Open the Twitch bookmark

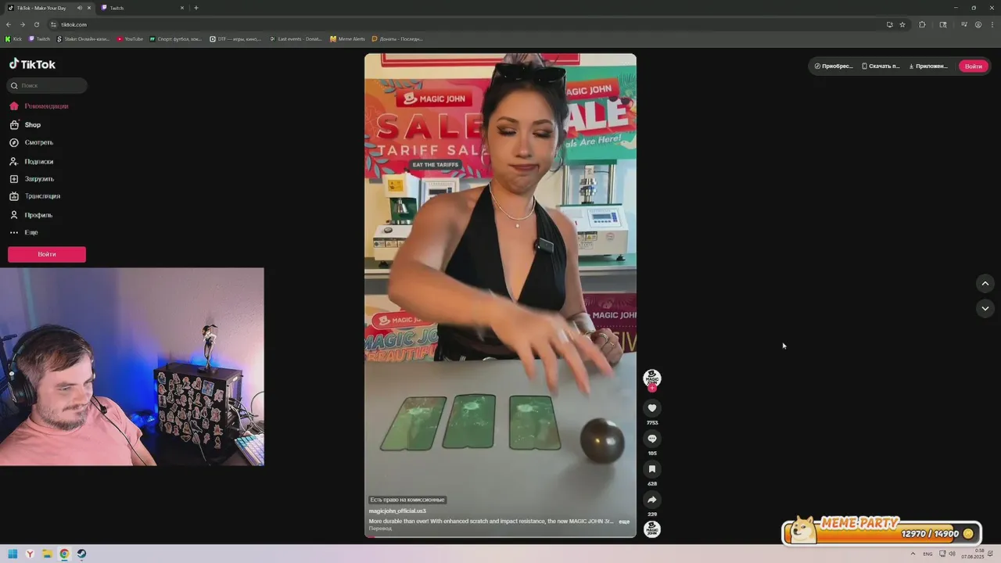[x=39, y=38]
